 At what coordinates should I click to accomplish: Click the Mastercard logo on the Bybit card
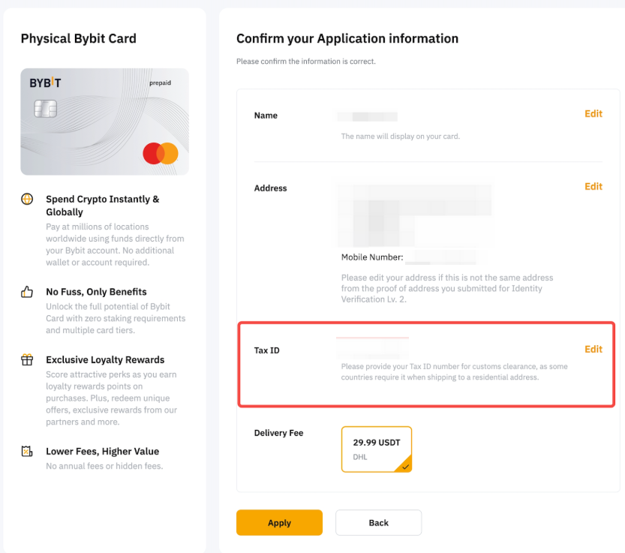[161, 153]
